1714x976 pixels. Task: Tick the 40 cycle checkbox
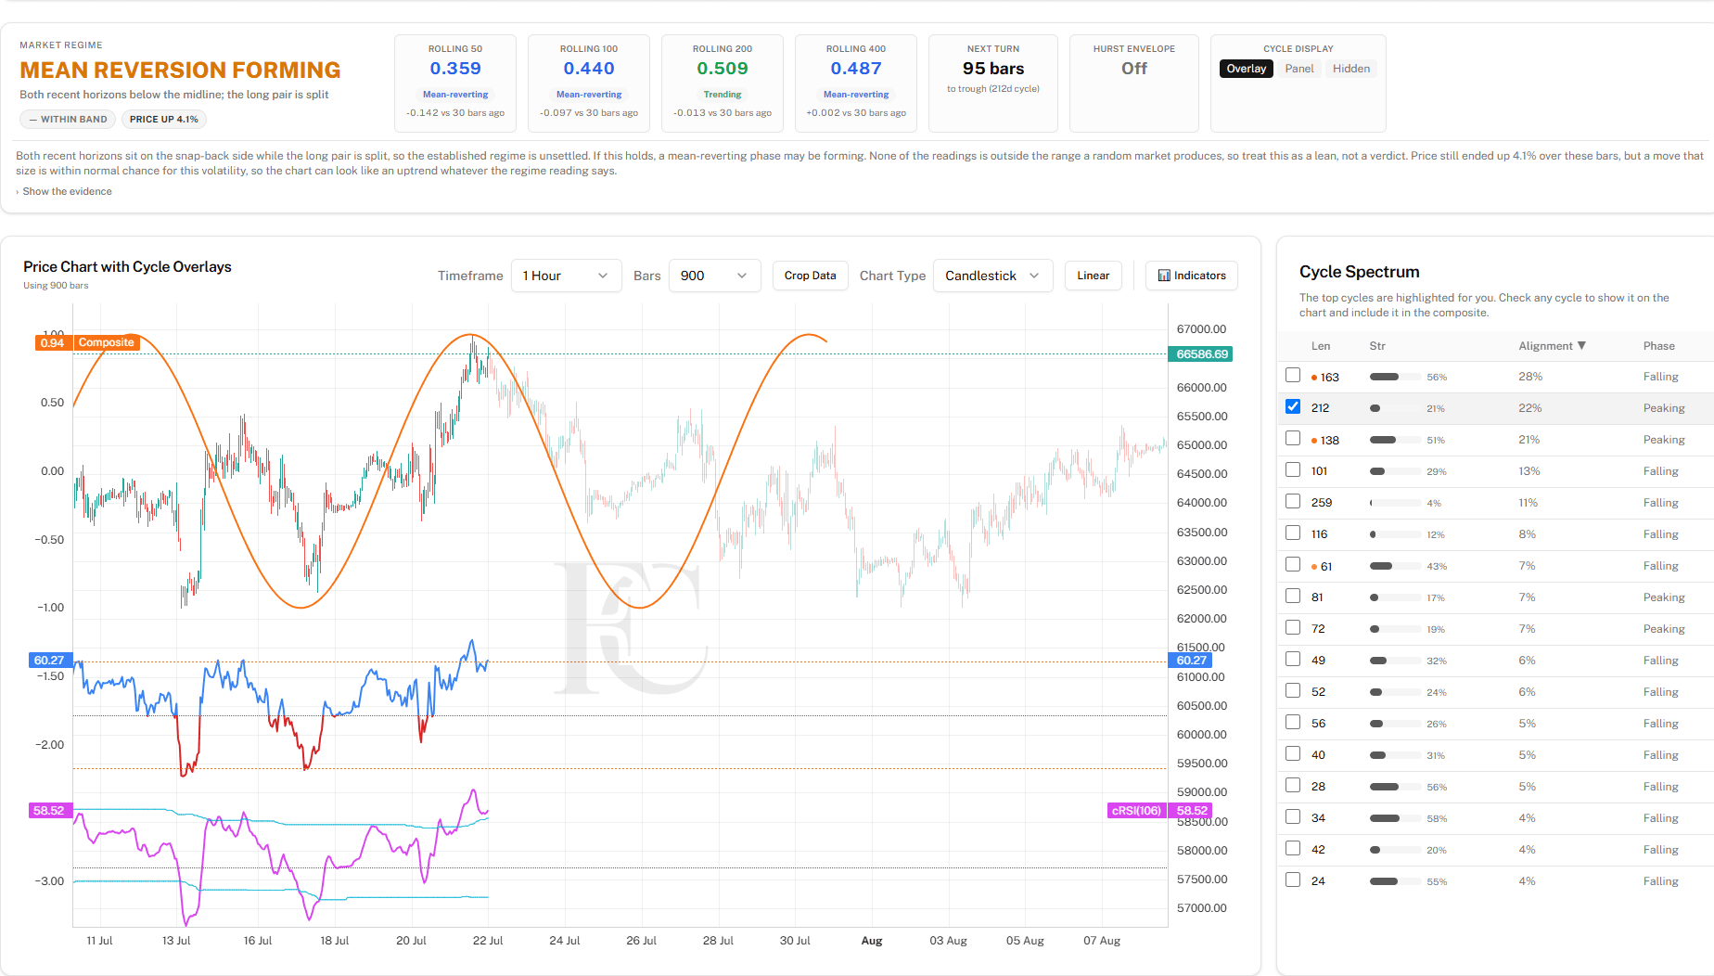pyautogui.click(x=1293, y=754)
